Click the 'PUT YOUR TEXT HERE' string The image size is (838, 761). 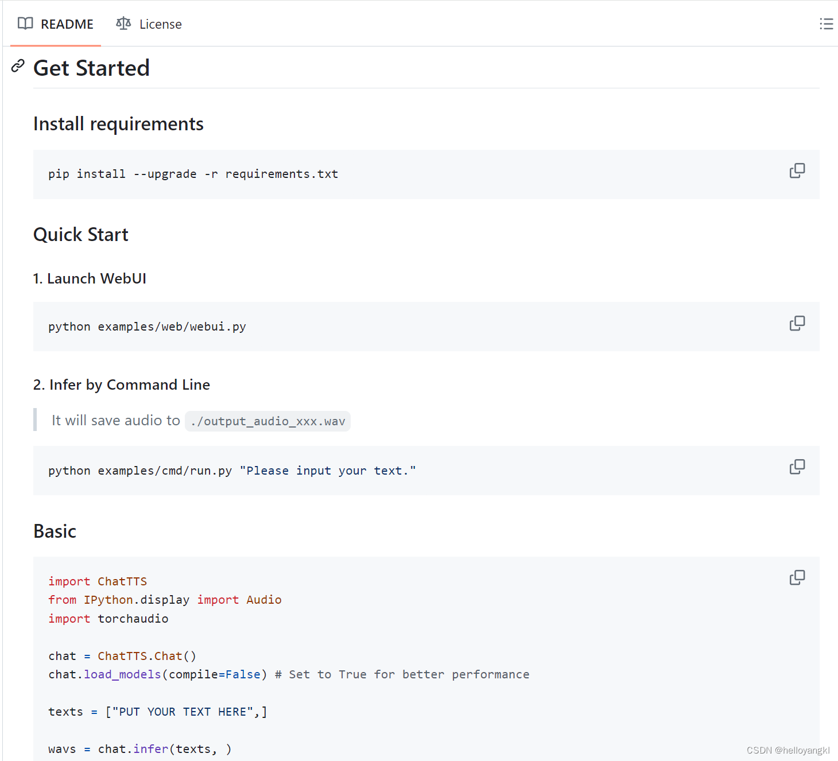click(183, 712)
